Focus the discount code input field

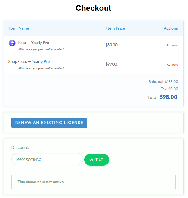47,159
